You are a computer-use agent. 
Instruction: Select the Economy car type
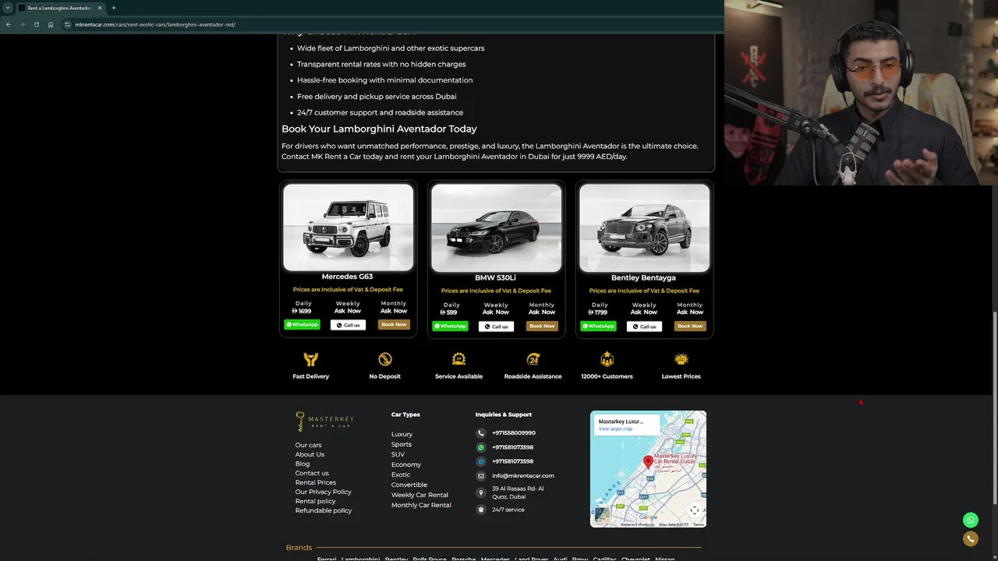pyautogui.click(x=406, y=464)
